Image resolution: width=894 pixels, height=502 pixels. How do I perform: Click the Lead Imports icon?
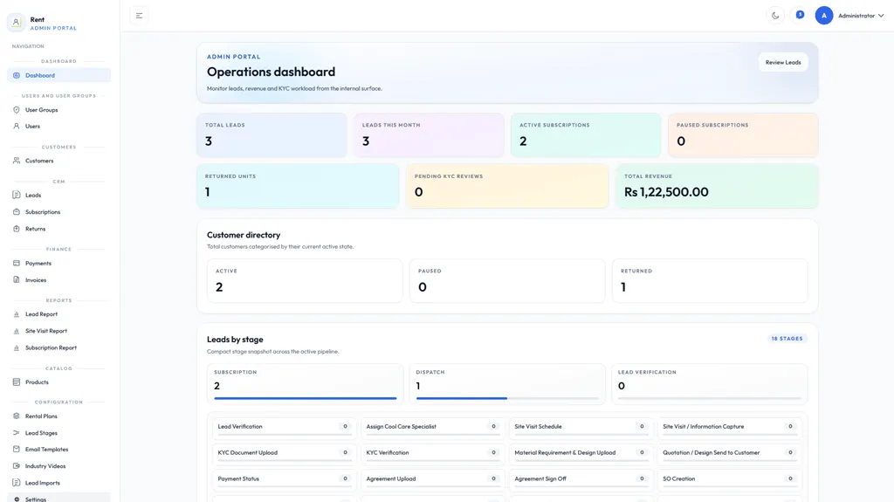(x=16, y=483)
